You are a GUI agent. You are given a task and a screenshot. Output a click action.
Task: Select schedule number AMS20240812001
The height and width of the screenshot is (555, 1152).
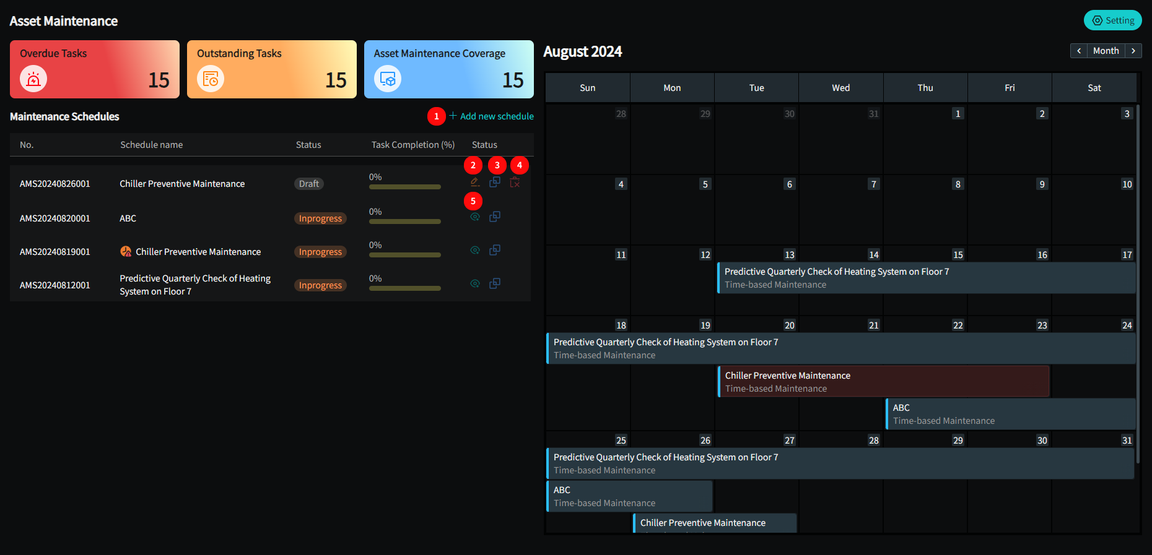pyautogui.click(x=55, y=285)
